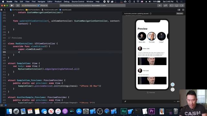Click the "iPhone XS Max" string literal
The image size is (207, 116).
pyautogui.click(x=89, y=86)
